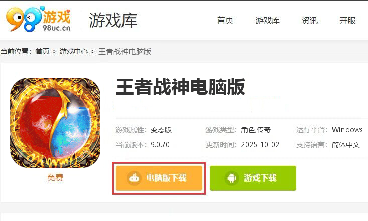
Task: Click the gamepad icon on orange button
Action: click(134, 178)
